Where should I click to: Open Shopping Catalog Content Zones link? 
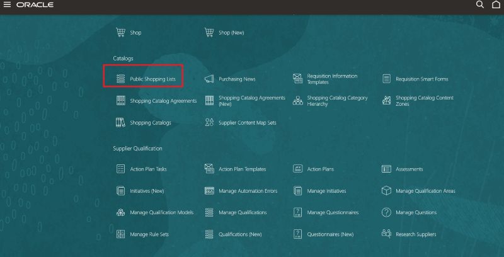click(425, 101)
